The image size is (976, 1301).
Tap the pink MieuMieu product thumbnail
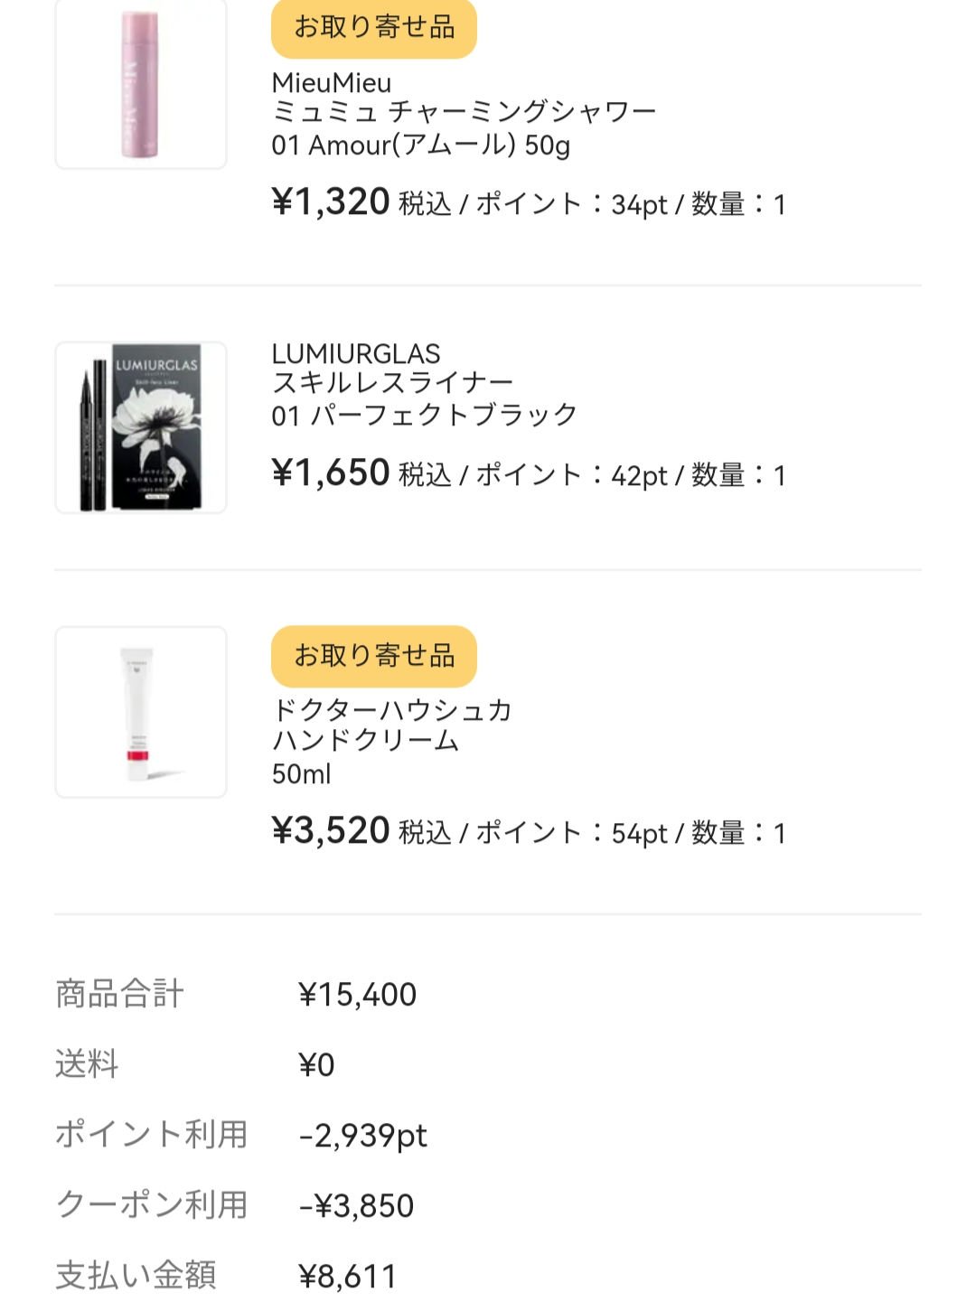(x=141, y=85)
